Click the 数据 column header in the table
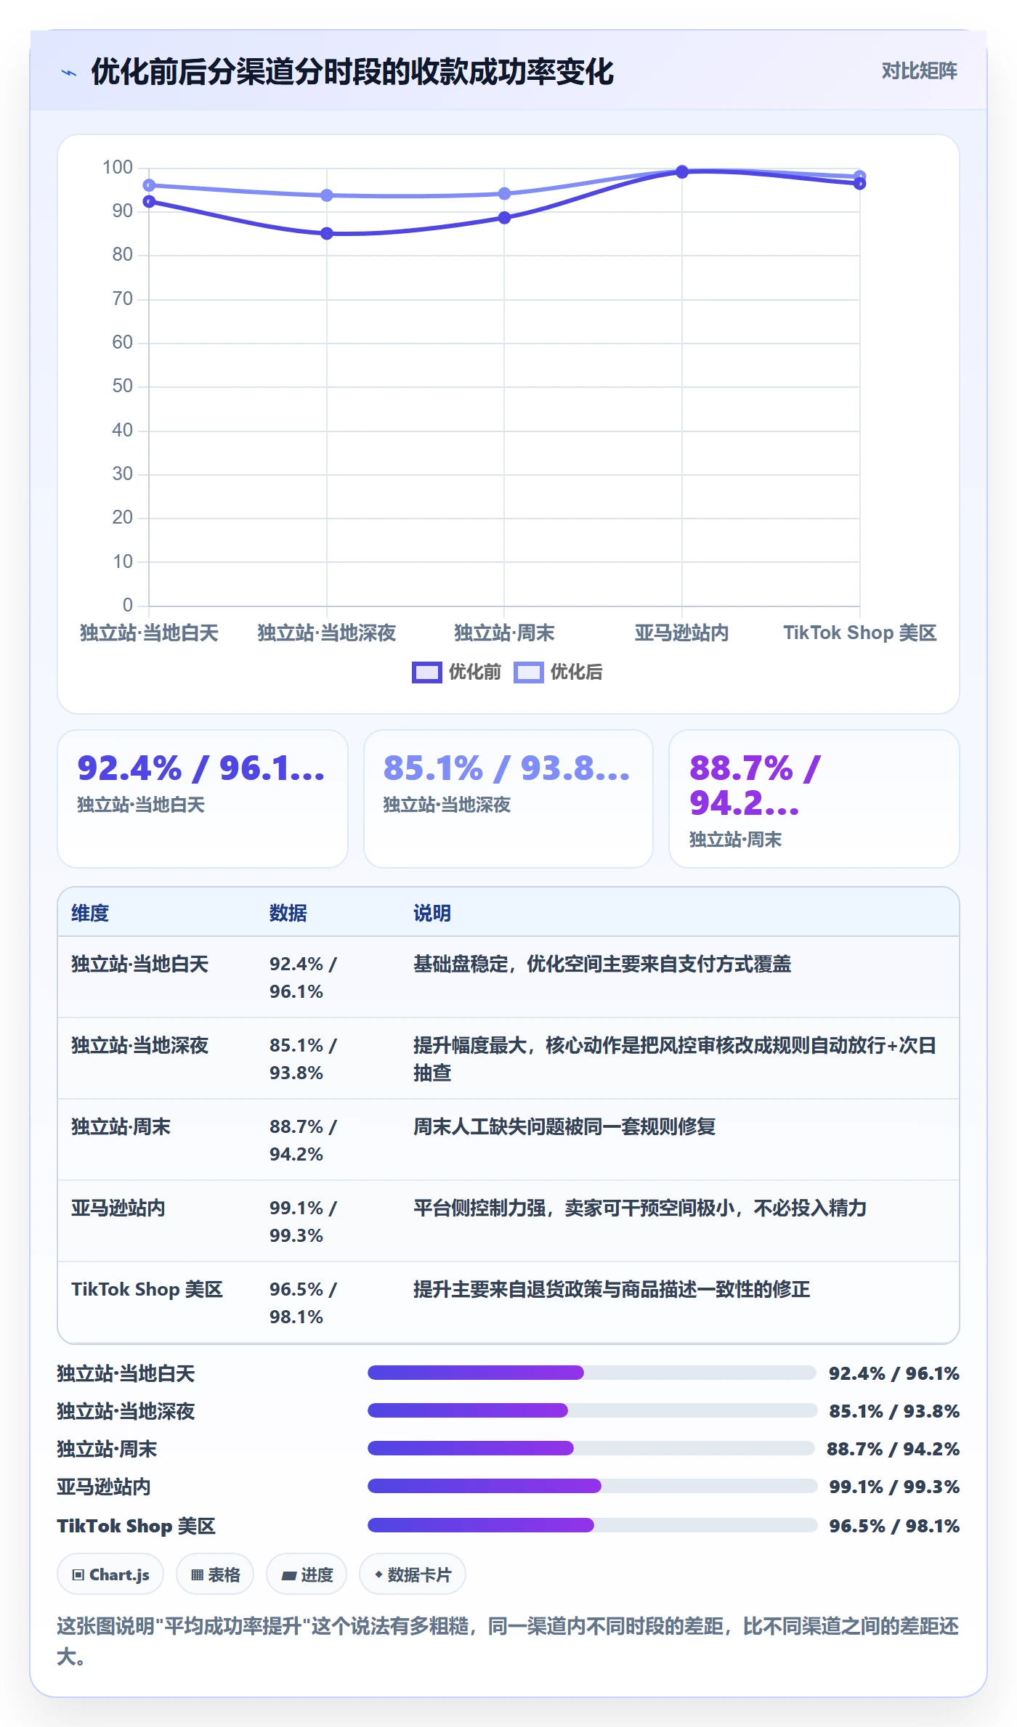 pos(288,913)
